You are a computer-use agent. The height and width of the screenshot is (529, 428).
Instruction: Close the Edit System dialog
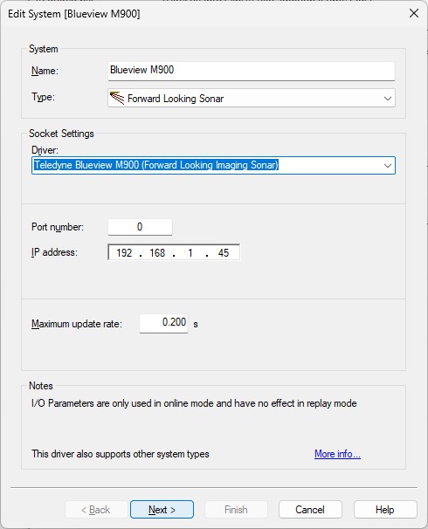point(414,13)
